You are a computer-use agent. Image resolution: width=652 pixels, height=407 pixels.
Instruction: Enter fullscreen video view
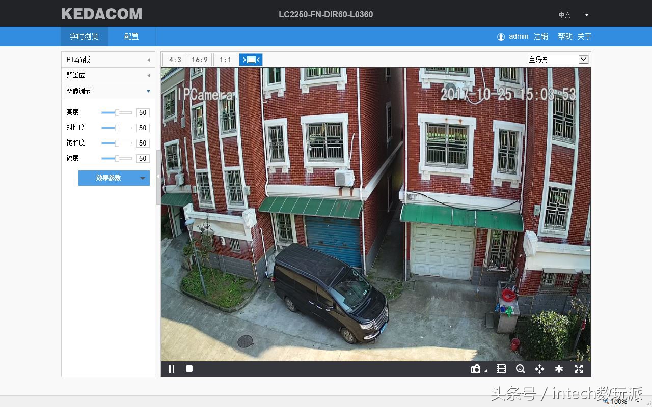(579, 369)
